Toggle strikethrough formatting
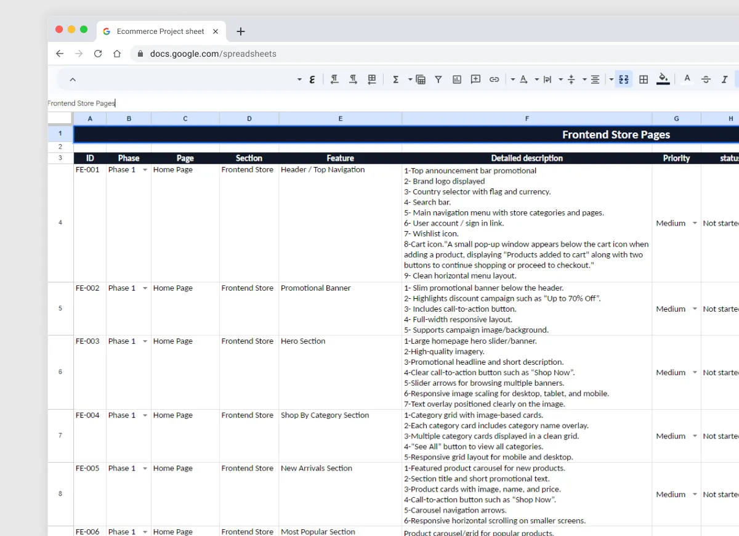 point(706,79)
